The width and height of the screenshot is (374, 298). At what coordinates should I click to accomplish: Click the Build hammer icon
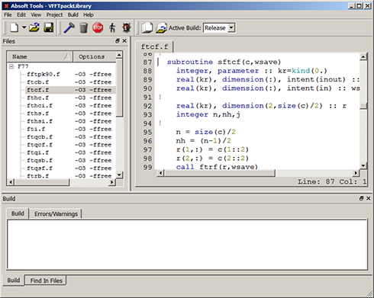pos(69,27)
